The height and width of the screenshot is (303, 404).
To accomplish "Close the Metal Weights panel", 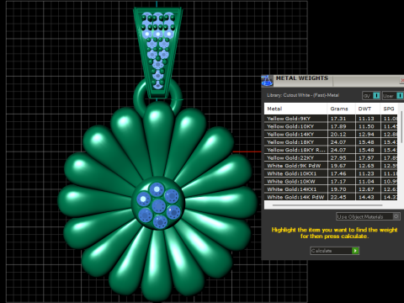I will pos(401,81).
